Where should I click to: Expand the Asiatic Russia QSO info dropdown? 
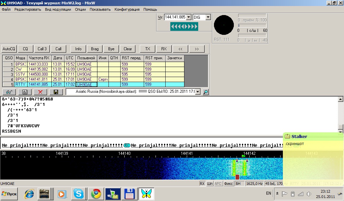coord(198,91)
